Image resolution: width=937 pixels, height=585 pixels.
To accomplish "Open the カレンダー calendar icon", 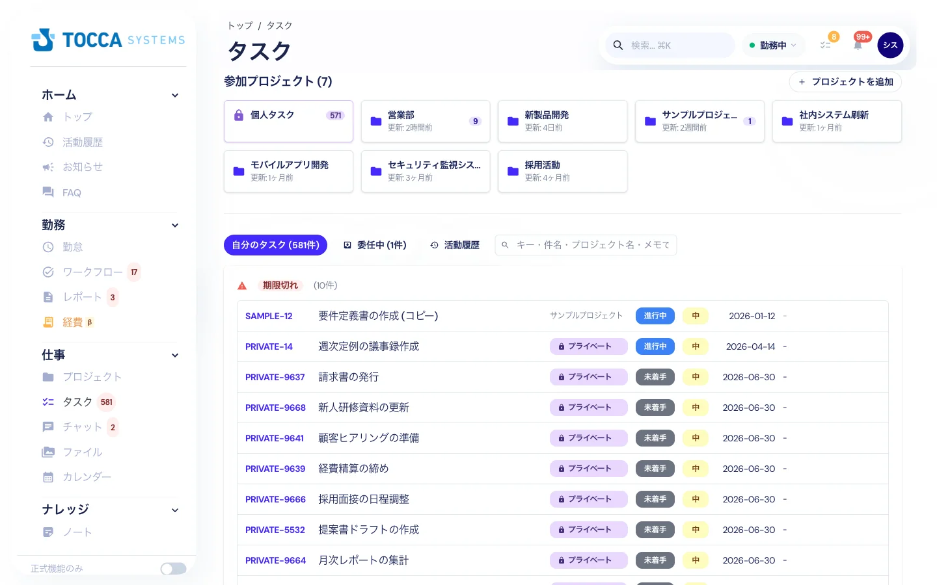I will click(48, 477).
